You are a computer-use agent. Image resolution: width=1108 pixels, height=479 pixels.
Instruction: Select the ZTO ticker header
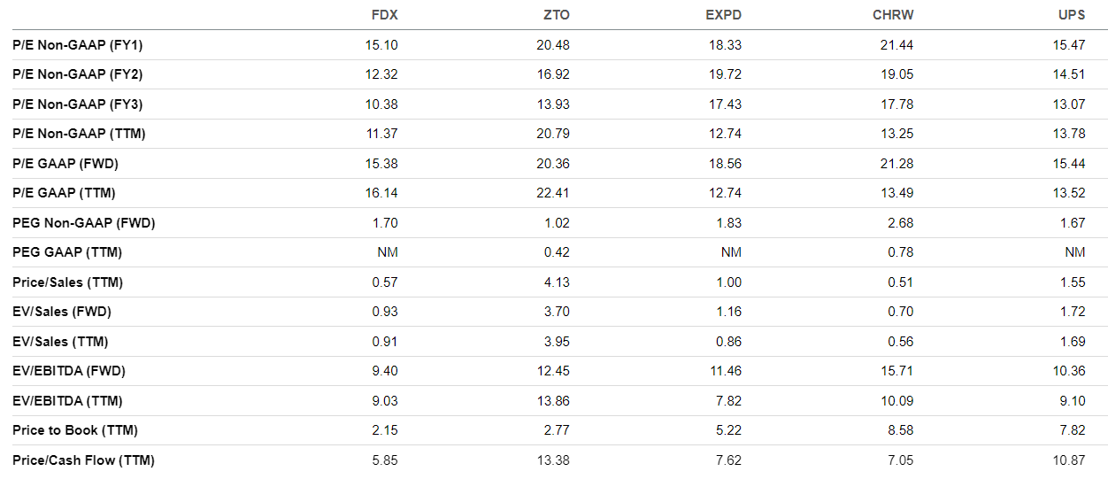pos(556,15)
